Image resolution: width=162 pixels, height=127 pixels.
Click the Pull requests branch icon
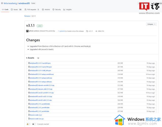[25, 10]
